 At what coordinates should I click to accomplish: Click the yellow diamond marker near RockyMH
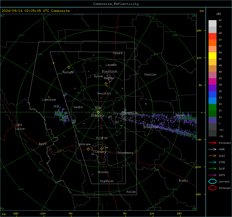pyautogui.click(x=69, y=67)
